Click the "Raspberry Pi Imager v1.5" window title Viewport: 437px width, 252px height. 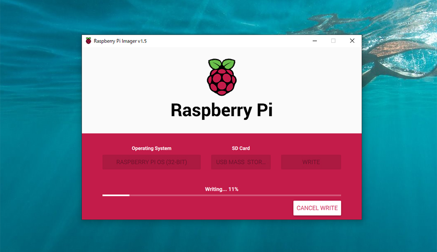tap(120, 41)
